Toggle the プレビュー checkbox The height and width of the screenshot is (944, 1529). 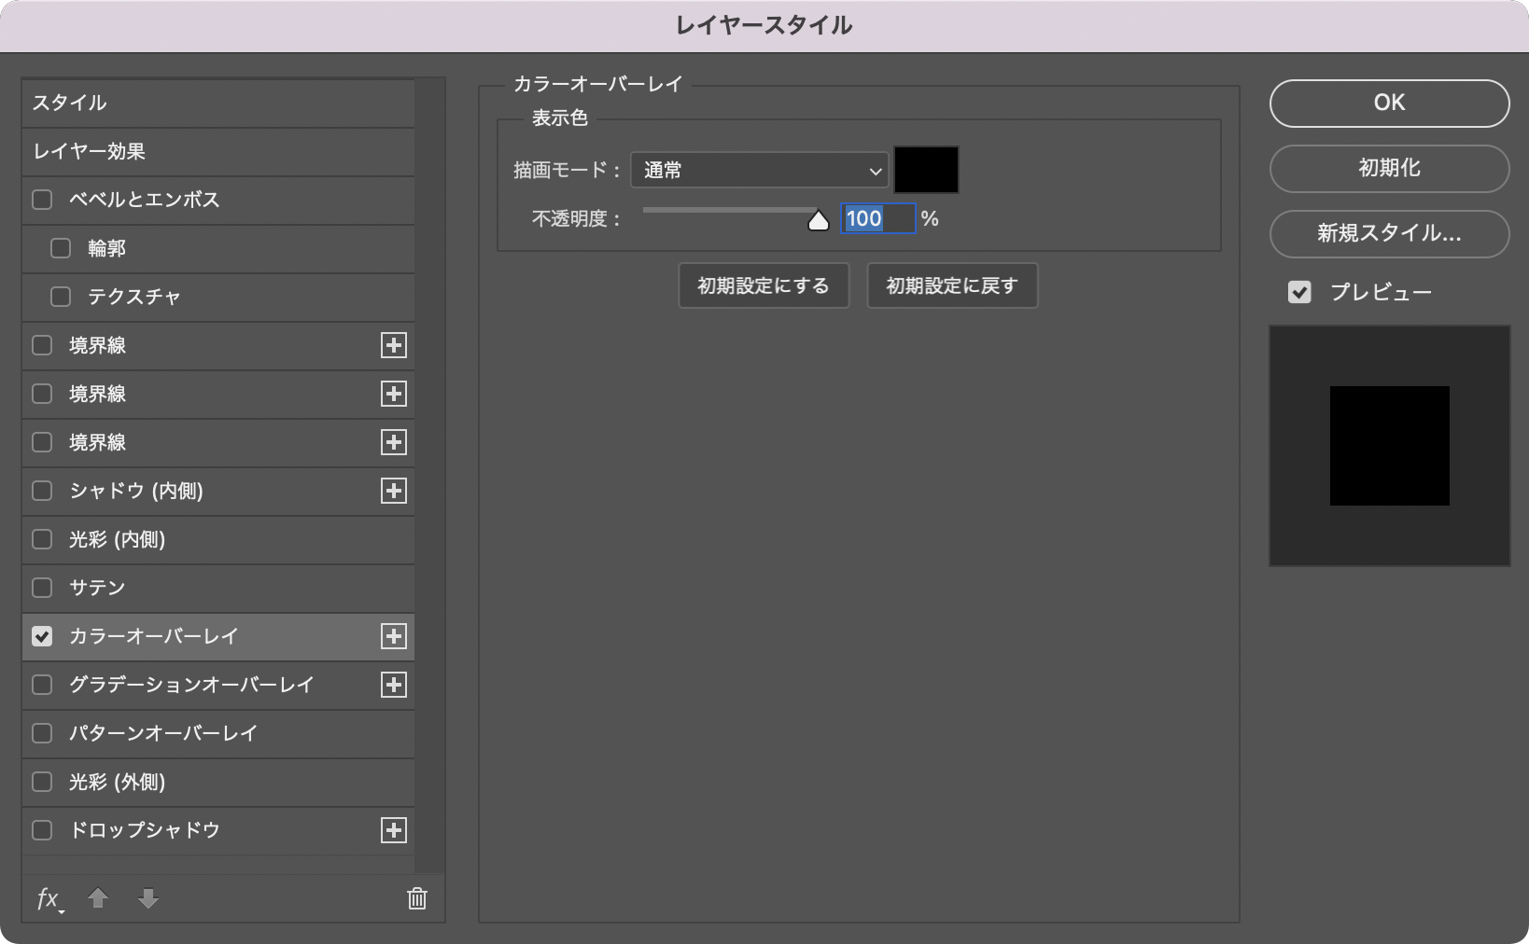tap(1299, 292)
